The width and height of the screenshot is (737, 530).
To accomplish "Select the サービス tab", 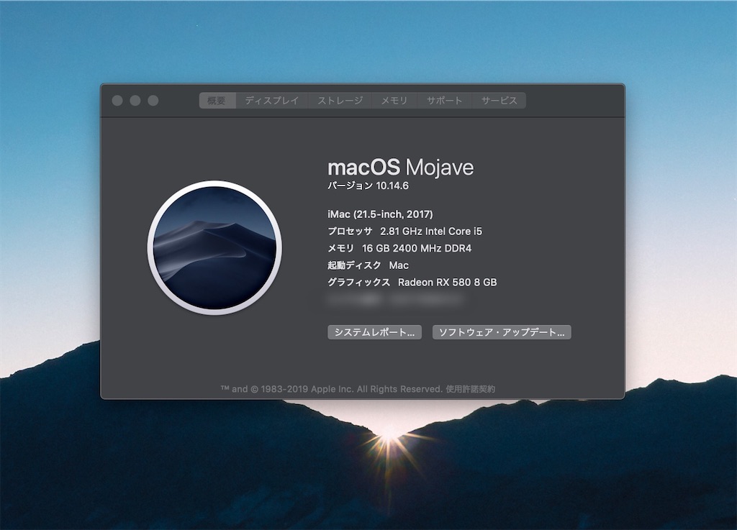I will point(499,101).
